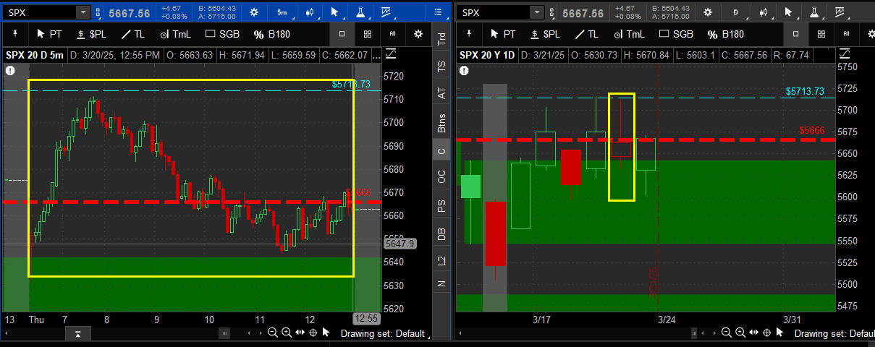The height and width of the screenshot is (347, 875).
Task: Toggle single-cell layout in left toolbar
Action: (x=342, y=34)
